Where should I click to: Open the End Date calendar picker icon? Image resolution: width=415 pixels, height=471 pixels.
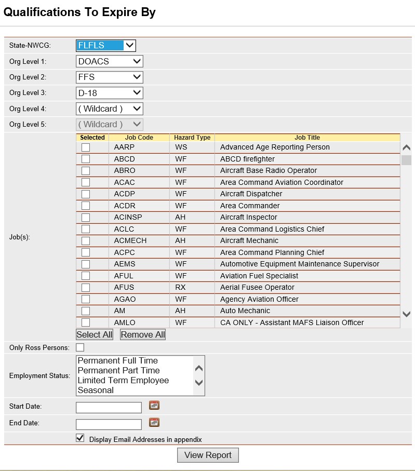click(154, 422)
